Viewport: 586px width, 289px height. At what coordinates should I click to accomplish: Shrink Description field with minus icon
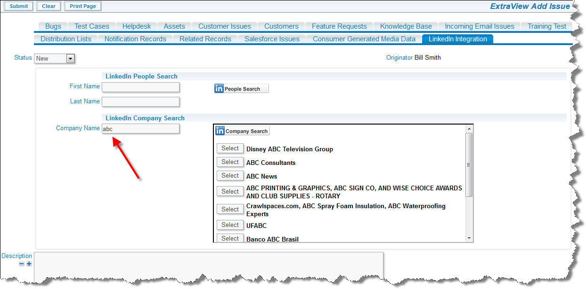22,264
